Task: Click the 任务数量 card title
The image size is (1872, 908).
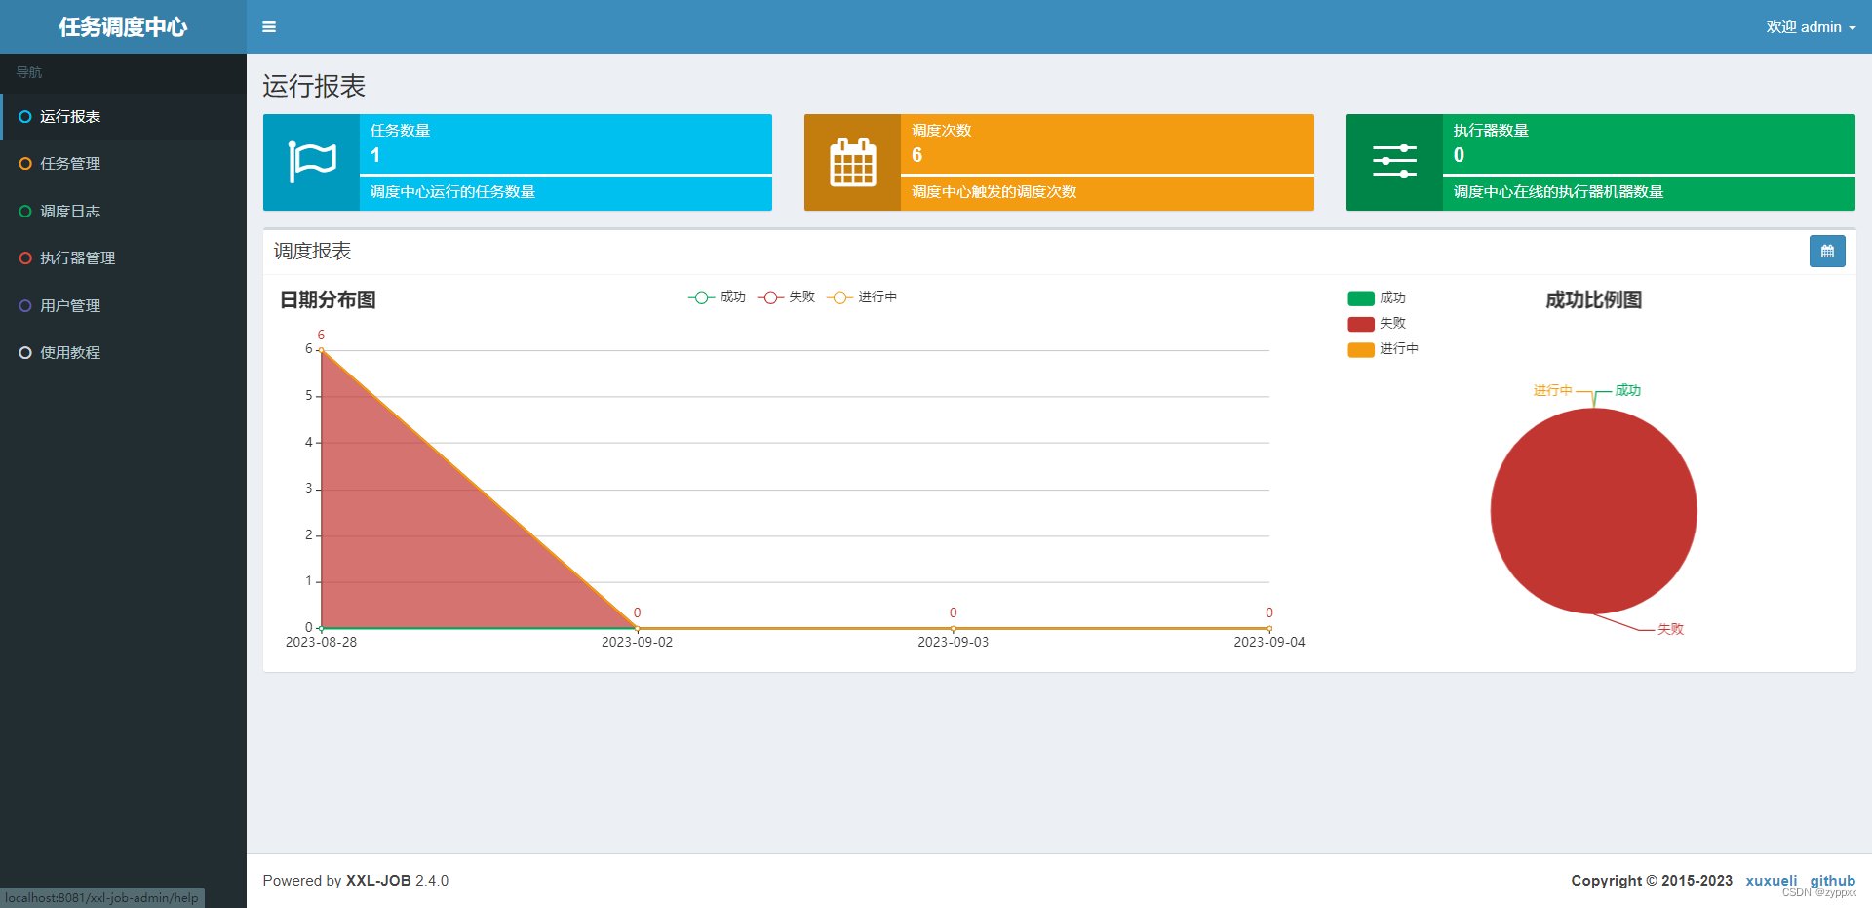Action: click(x=400, y=131)
